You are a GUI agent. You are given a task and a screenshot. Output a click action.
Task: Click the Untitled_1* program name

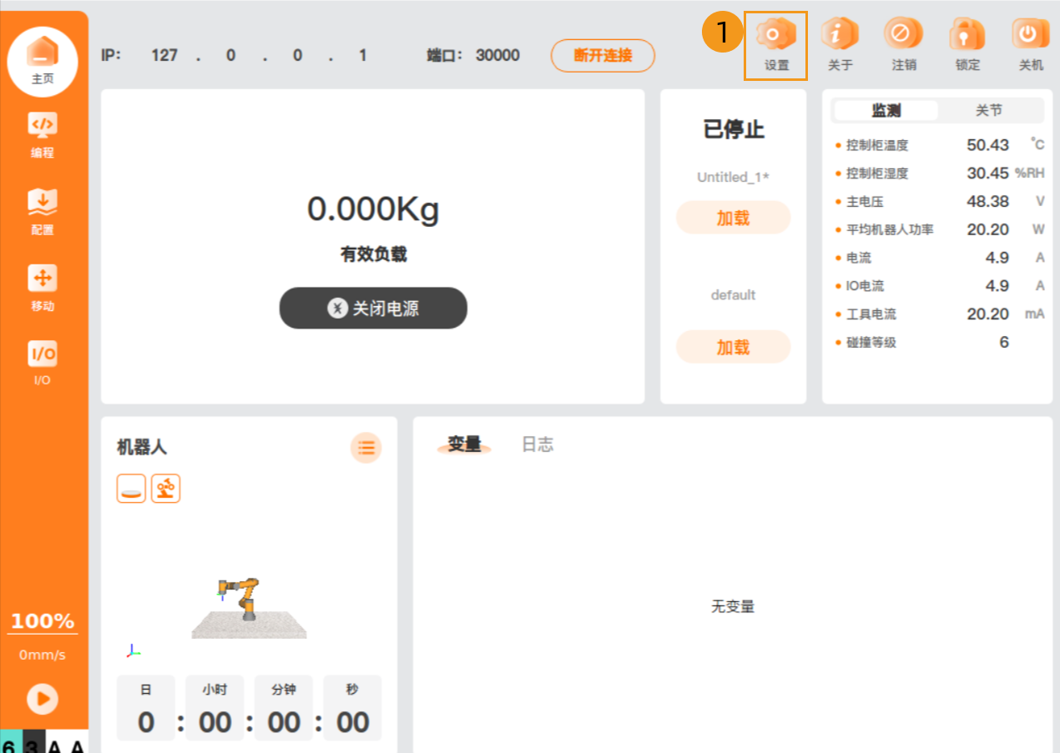point(733,178)
